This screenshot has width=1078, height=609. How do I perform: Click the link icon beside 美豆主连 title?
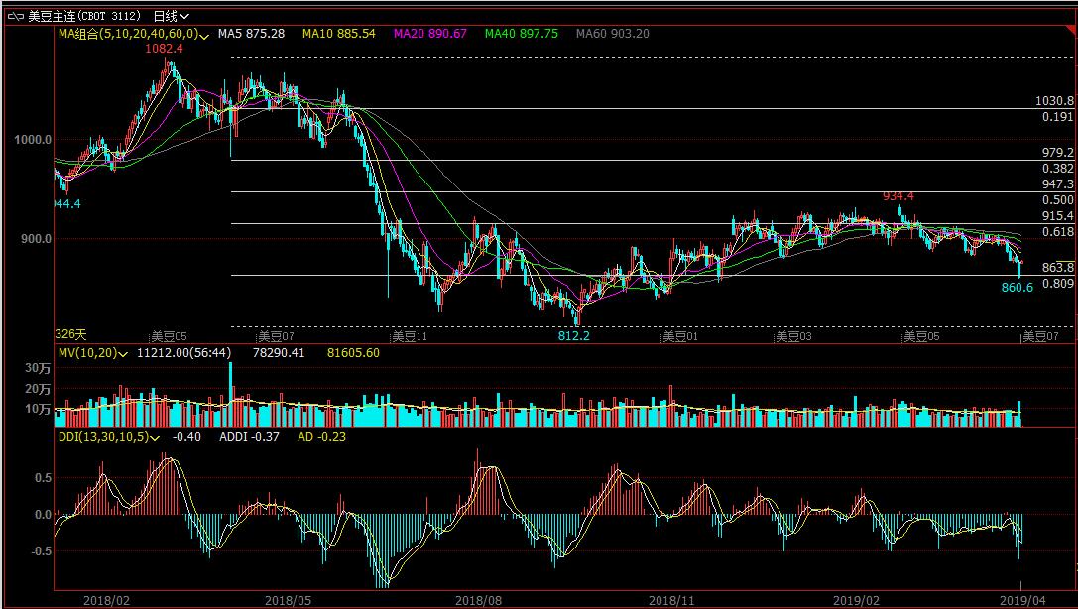coord(17,16)
